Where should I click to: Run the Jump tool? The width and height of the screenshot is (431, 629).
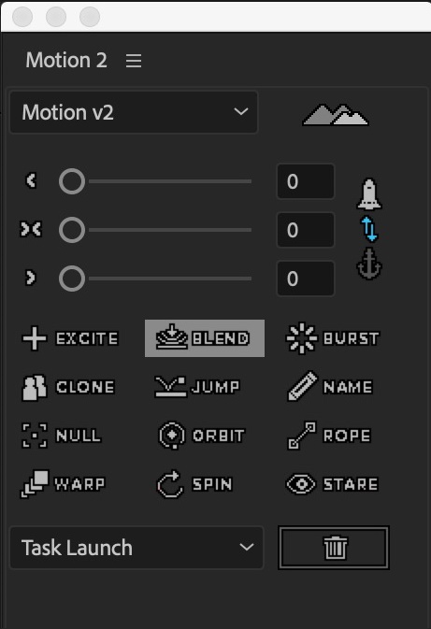[197, 387]
